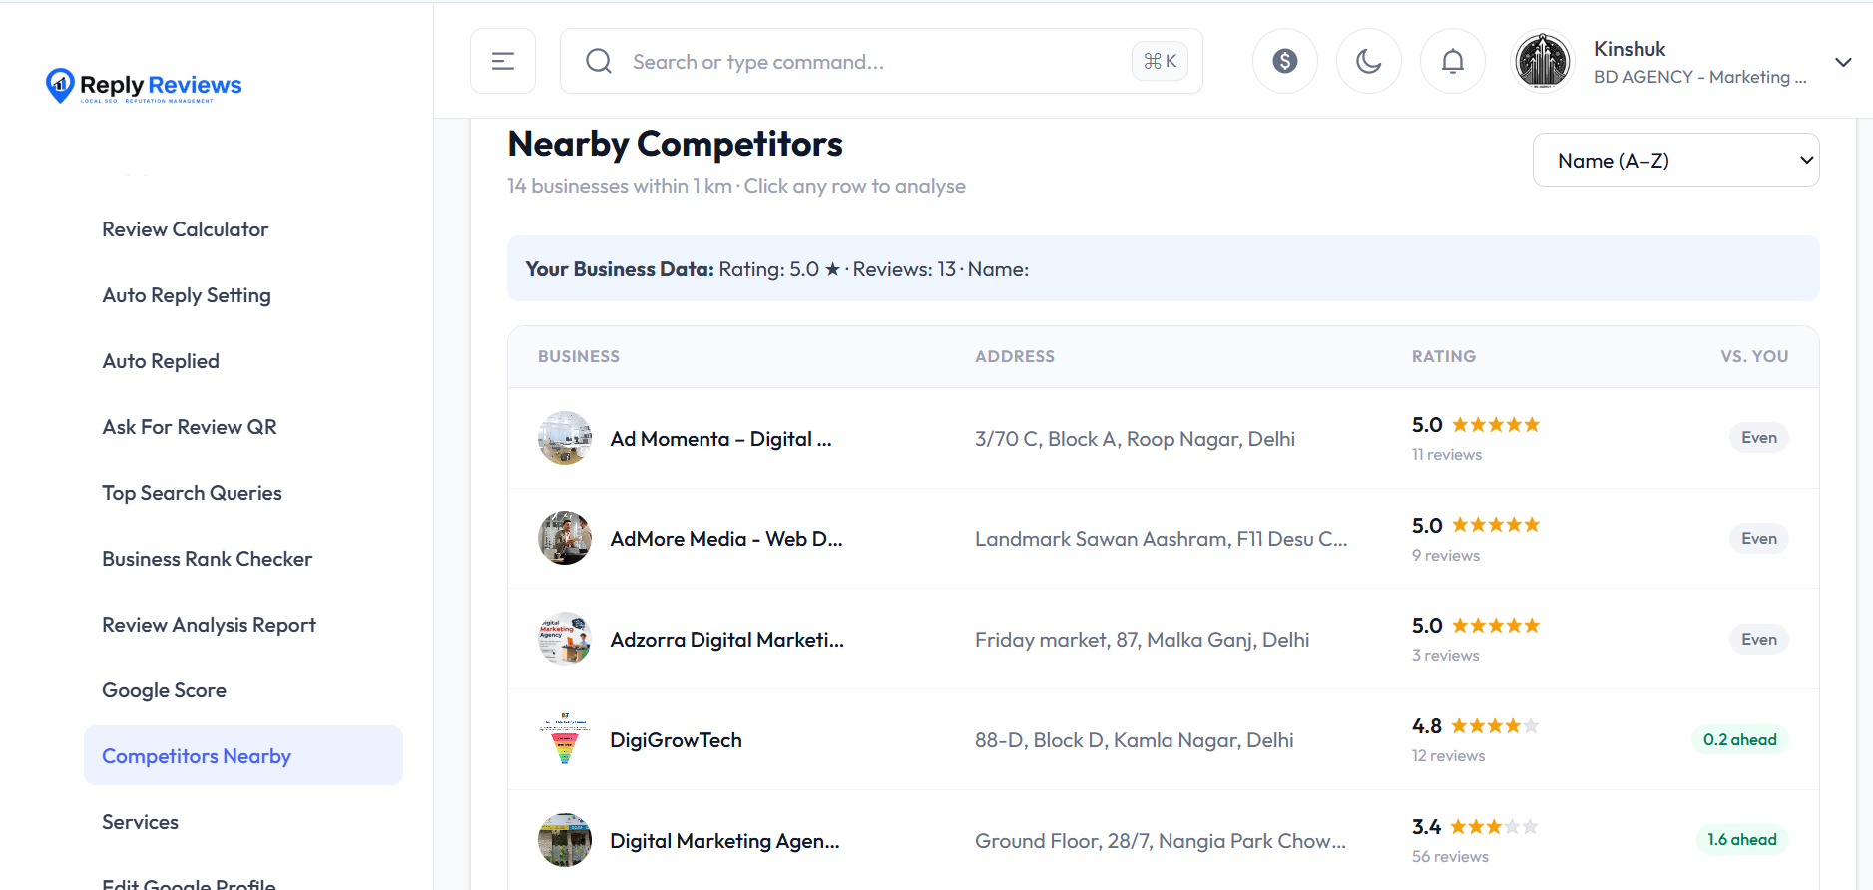The height and width of the screenshot is (890, 1873).
Task: Click Ad Momenta star rating
Action: pyautogui.click(x=1496, y=425)
